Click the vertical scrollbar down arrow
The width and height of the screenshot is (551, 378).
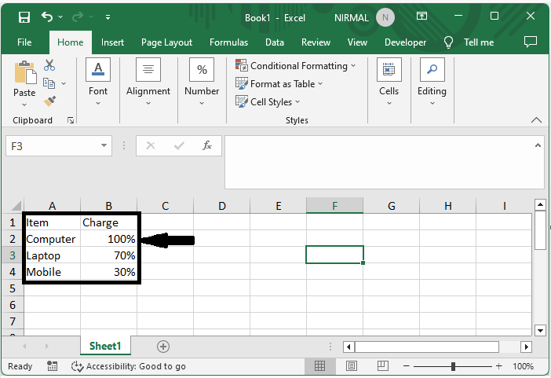[540, 330]
